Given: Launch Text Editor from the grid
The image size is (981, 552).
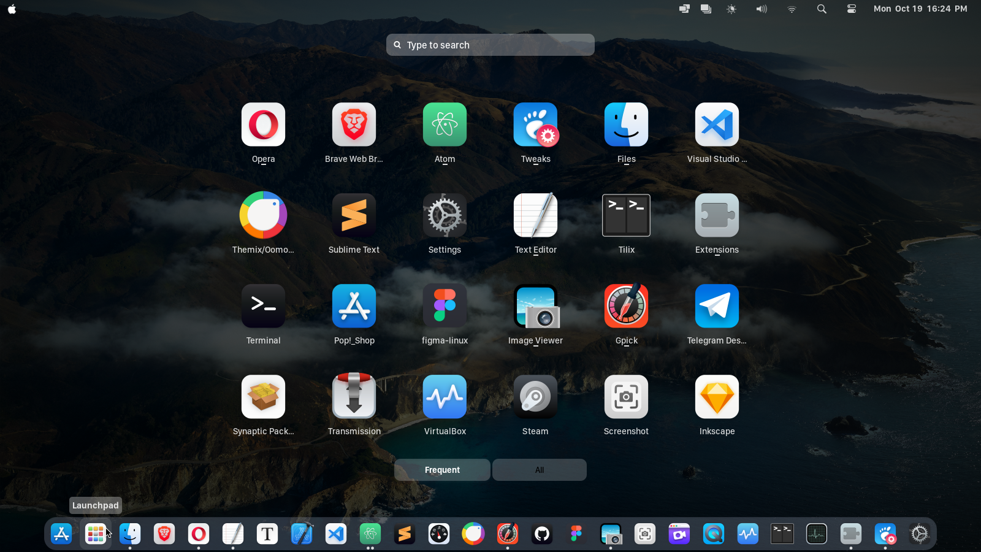Looking at the screenshot, I should click(535, 215).
